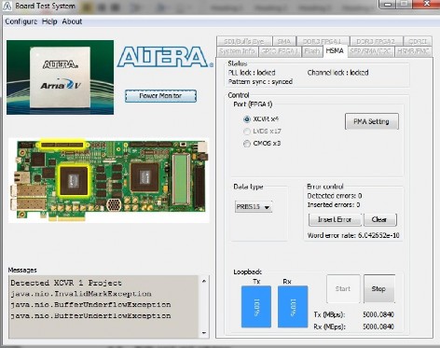Click the Tx 100% progress bar

pos(256,307)
